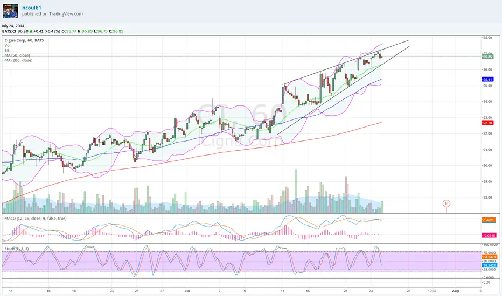Viewport: 502px width, 296px height.
Task: Click the 94.00 price axis label
Action: coord(487,102)
